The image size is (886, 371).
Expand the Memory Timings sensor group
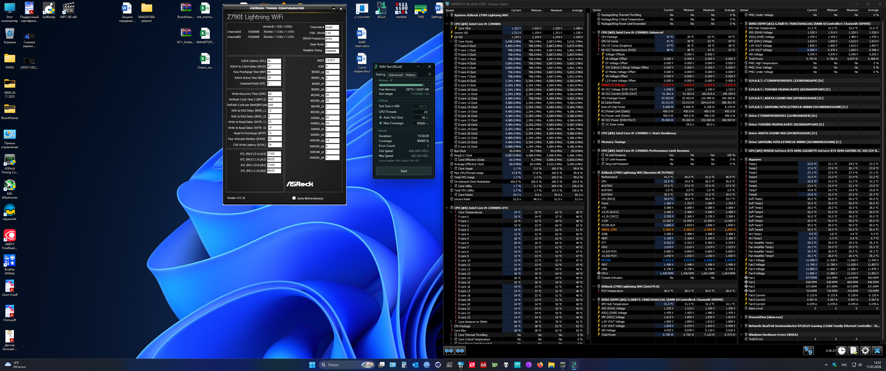[x=594, y=142]
